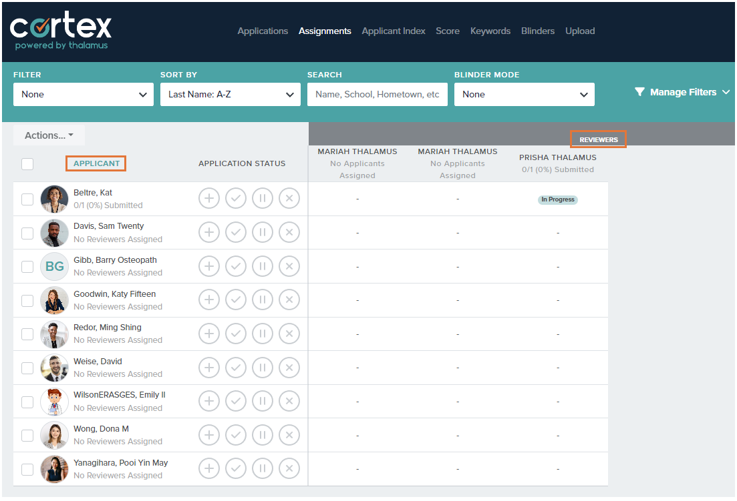The width and height of the screenshot is (737, 501).
Task: Expand the Filter dropdown set to None
Action: 83,94
